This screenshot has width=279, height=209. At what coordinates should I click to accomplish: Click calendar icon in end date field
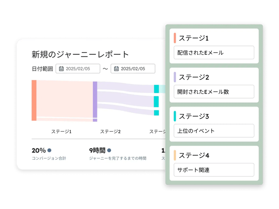click(116, 69)
